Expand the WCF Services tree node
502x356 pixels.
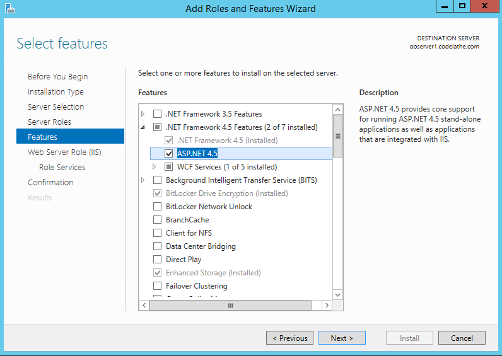tap(155, 167)
